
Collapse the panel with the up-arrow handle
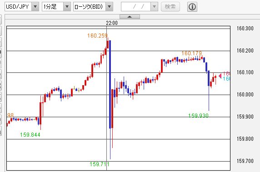130,17
